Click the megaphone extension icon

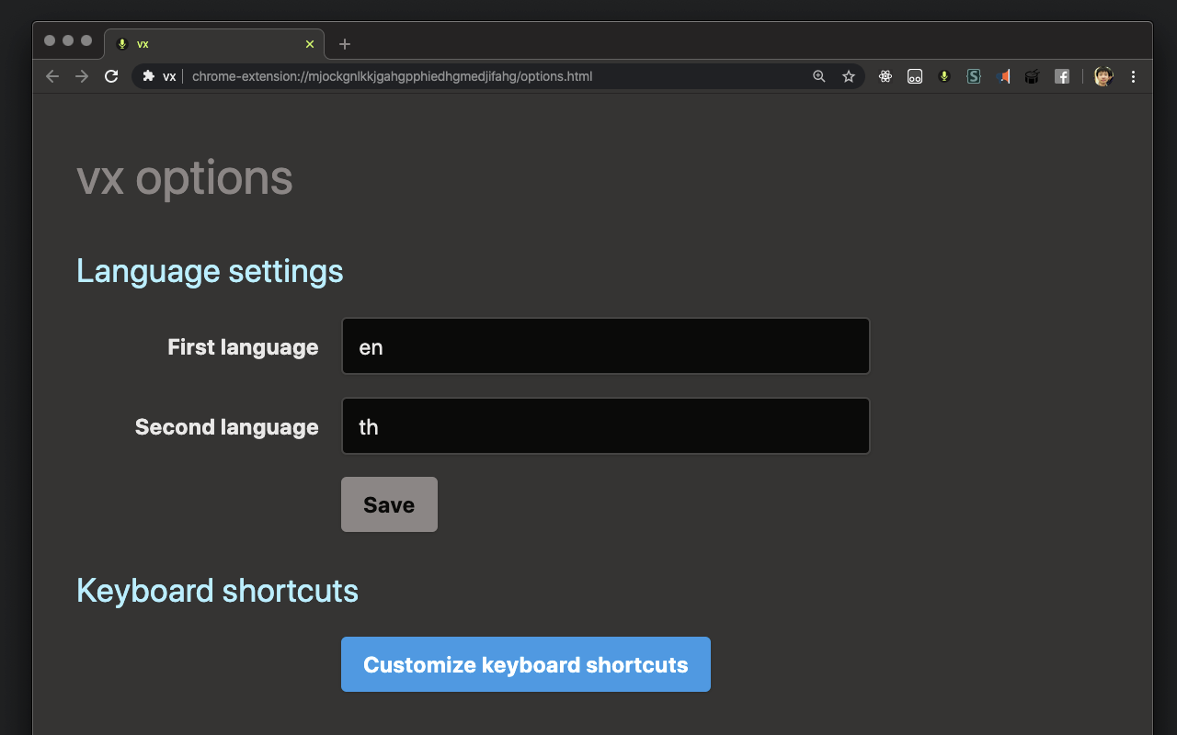point(1003,76)
